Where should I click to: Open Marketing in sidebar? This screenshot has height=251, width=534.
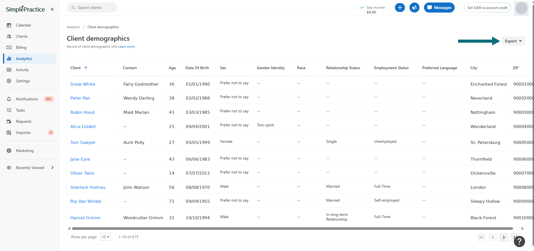coord(30,151)
